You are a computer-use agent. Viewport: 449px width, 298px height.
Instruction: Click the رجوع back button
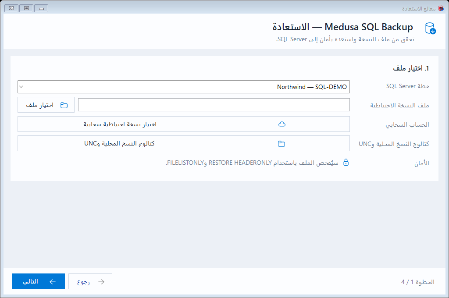pyautogui.click(x=90, y=281)
